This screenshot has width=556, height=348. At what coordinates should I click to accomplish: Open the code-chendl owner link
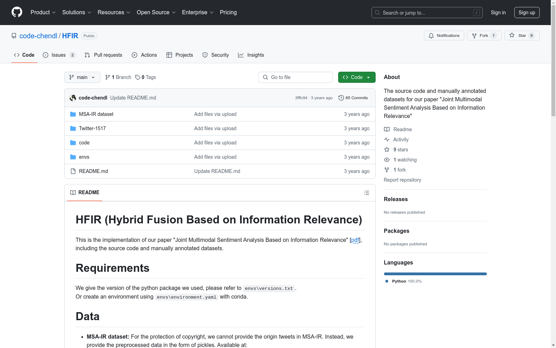pos(38,36)
